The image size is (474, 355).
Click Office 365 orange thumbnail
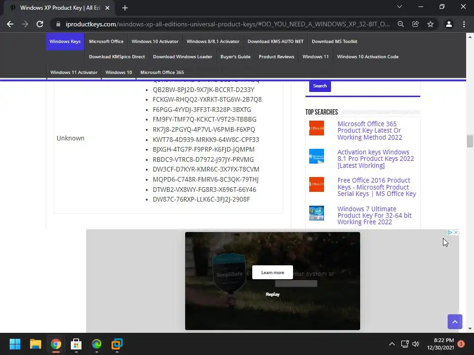click(x=317, y=128)
